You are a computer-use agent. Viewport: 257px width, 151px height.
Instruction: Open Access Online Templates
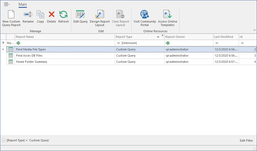pos(167,14)
